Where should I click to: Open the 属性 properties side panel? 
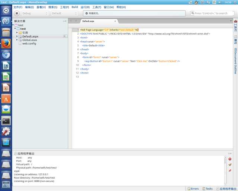235,40
